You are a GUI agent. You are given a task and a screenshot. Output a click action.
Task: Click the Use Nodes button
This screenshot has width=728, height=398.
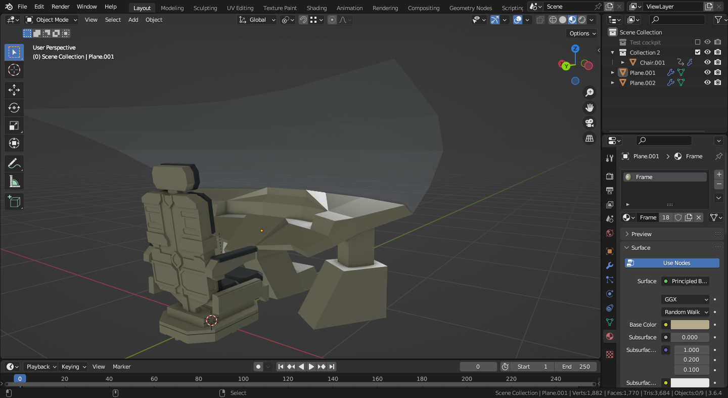pos(672,263)
